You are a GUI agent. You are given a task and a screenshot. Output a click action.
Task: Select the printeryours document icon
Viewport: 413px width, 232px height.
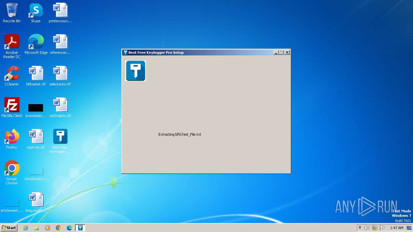click(60, 13)
